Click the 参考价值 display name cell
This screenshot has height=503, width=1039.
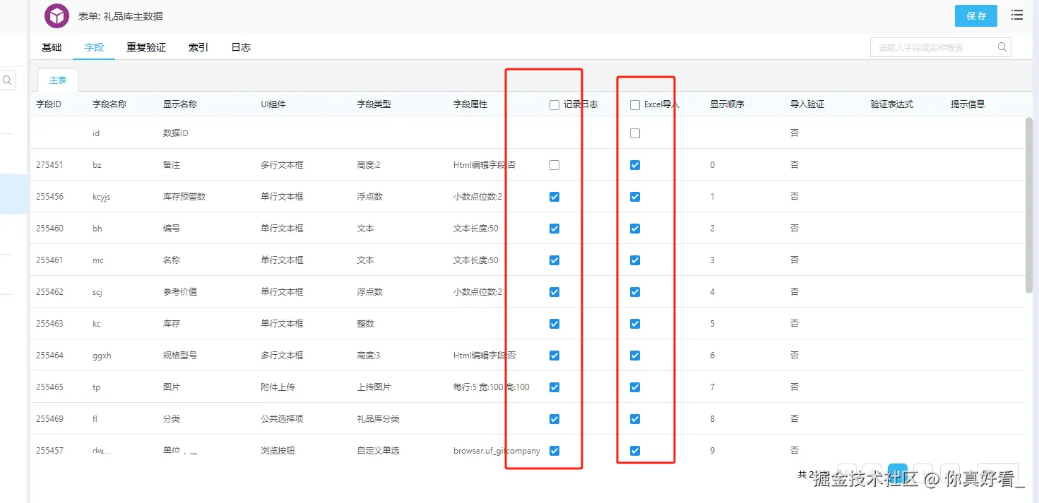pyautogui.click(x=180, y=292)
